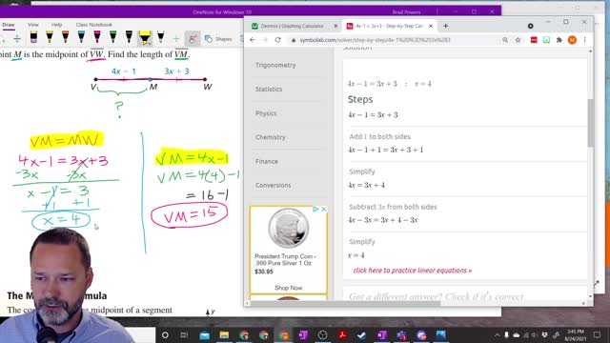Reload the Symbolab page
Image resolution: width=610 pixels, height=343 pixels.
277,40
